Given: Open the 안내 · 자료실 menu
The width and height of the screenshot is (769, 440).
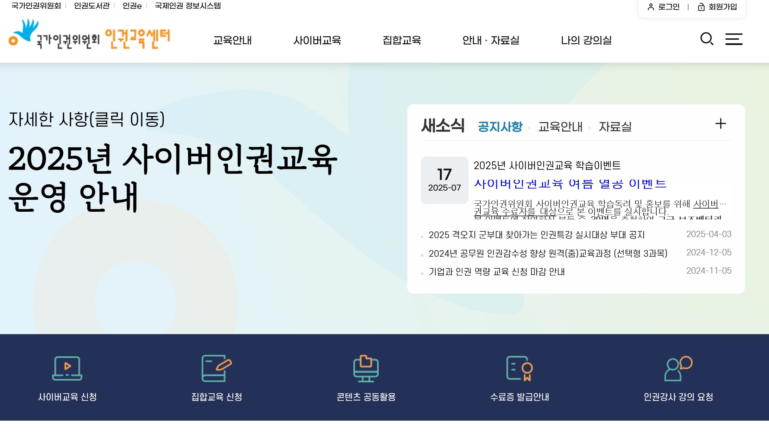Looking at the screenshot, I should coord(491,40).
